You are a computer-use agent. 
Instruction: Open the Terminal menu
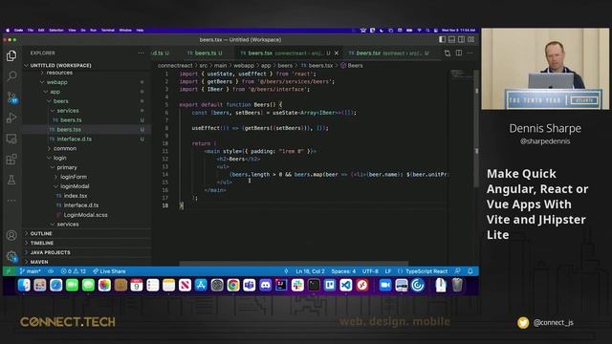click(108, 30)
